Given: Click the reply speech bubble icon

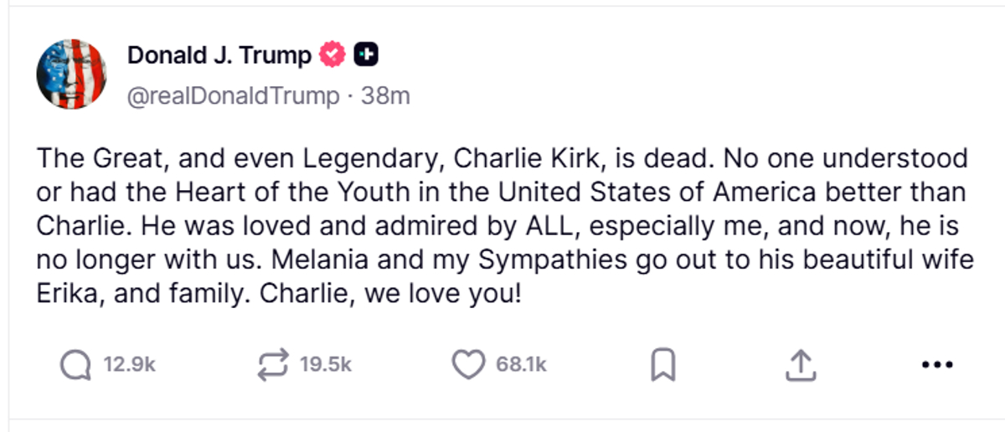Looking at the screenshot, I should pos(76,364).
